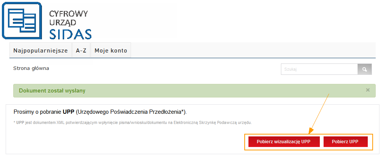Click the Pobierz wizualizację UPP button
Viewport: 384px width, 164px height.
pyautogui.click(x=284, y=142)
